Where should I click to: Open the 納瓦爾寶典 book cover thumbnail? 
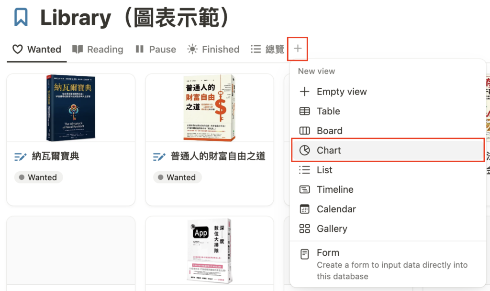[70, 108]
